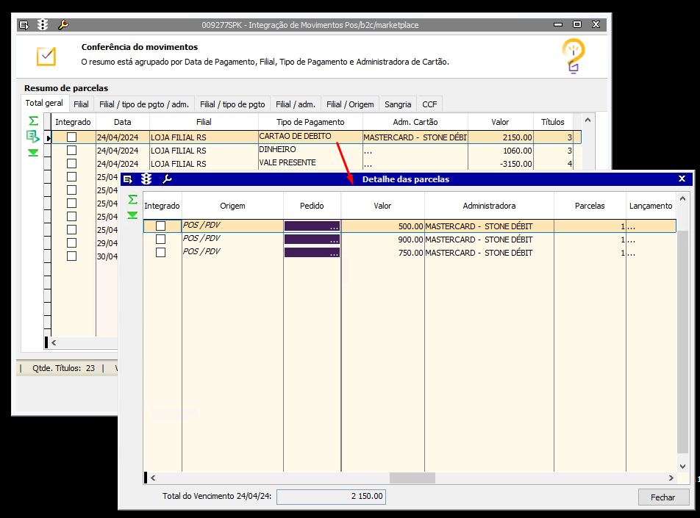This screenshot has height=518, width=700.
Task: Click the Total do Vencimento value field
Action: (x=331, y=496)
